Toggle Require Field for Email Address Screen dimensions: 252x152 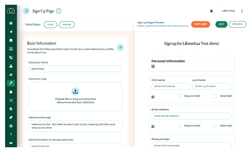pos(179,126)
